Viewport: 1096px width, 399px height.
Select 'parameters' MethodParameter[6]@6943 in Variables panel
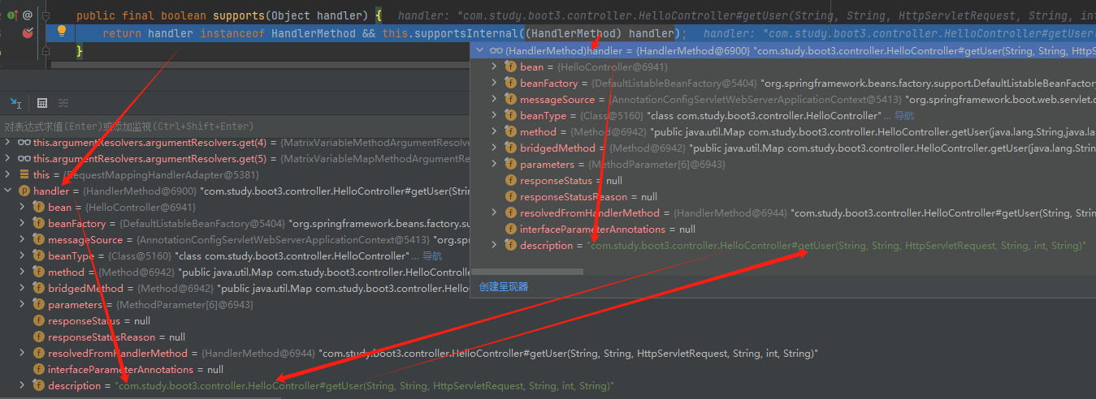[150, 305]
